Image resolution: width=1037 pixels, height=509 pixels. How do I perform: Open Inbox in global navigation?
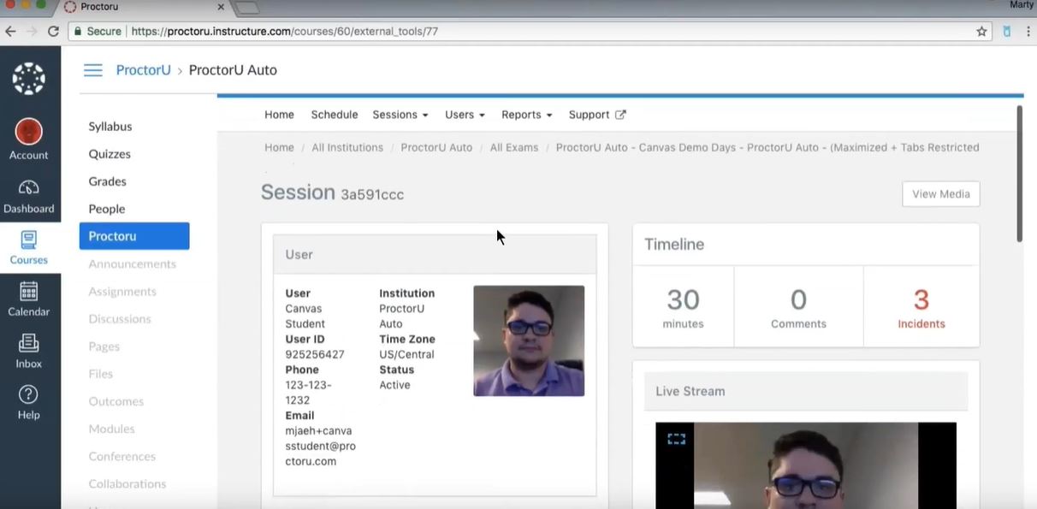(x=29, y=352)
